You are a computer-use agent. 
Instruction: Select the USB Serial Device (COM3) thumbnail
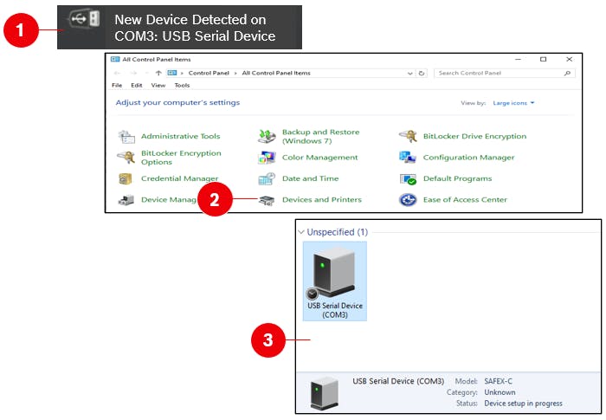(x=334, y=281)
